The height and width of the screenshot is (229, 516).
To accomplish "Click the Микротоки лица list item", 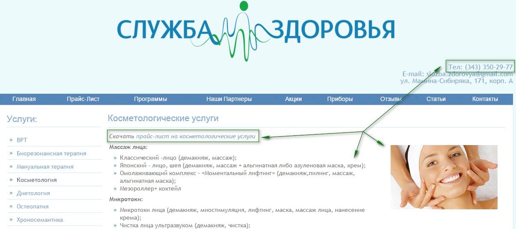I will click(242, 214).
